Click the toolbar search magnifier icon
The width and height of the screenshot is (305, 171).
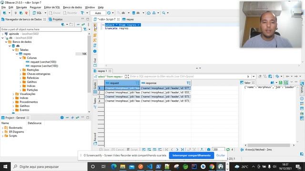coord(163,13)
